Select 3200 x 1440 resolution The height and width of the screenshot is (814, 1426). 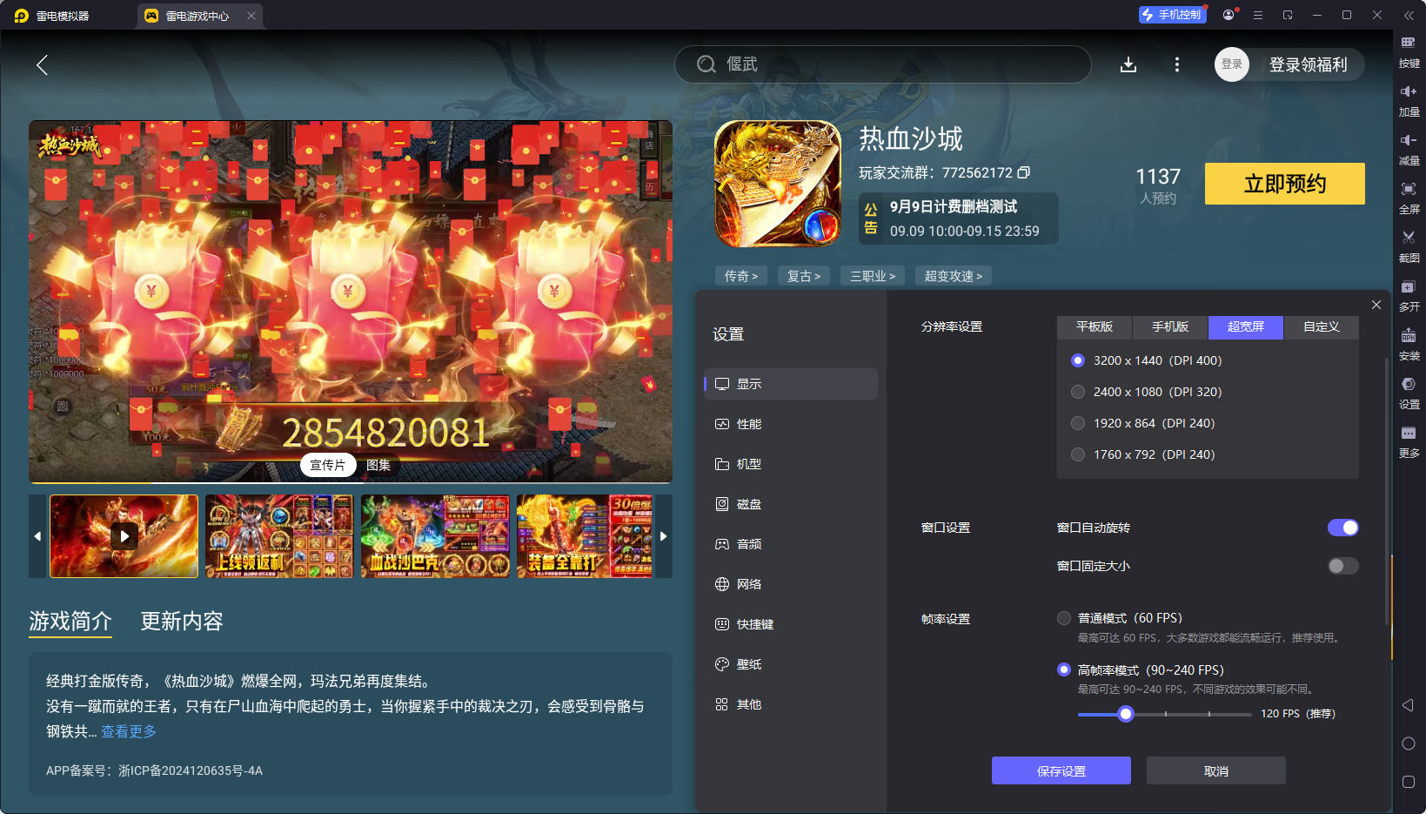(x=1078, y=360)
